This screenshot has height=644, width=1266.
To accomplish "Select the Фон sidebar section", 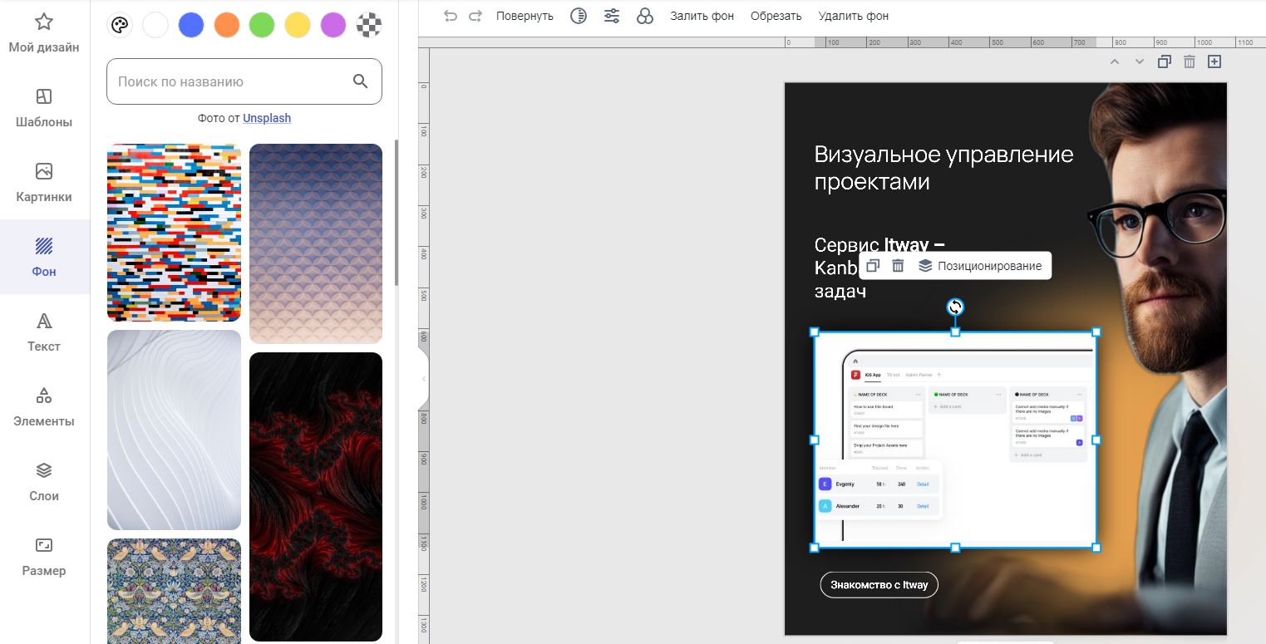I will click(x=44, y=257).
